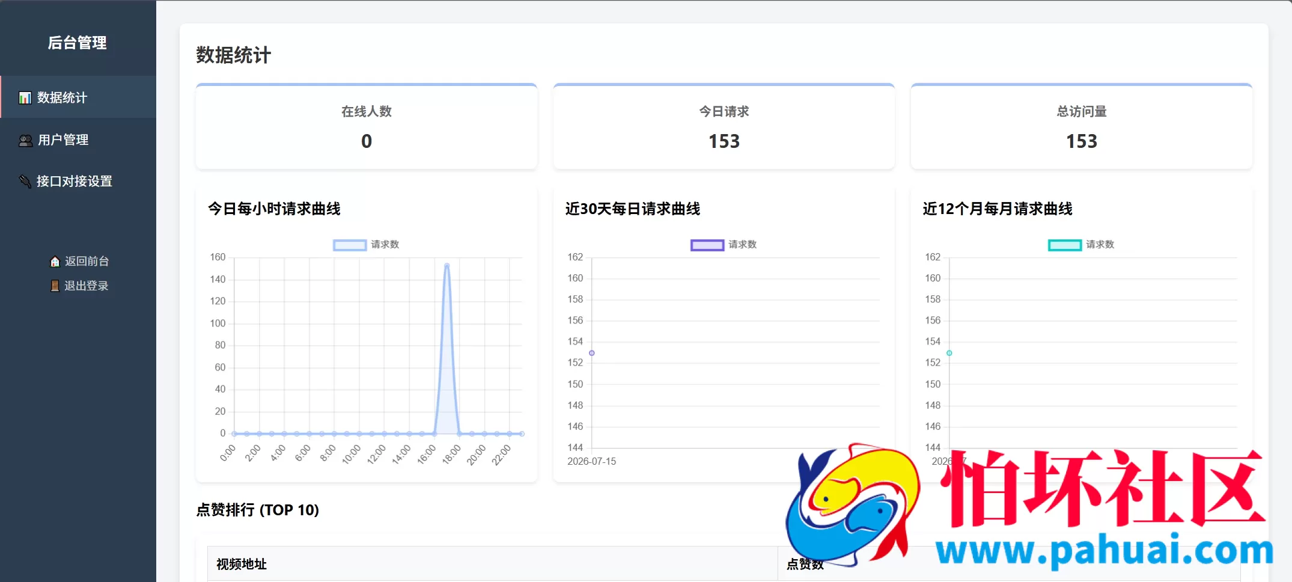Click the 点赞排行 (TOP 10) heading
The height and width of the screenshot is (582, 1292).
pos(257,510)
